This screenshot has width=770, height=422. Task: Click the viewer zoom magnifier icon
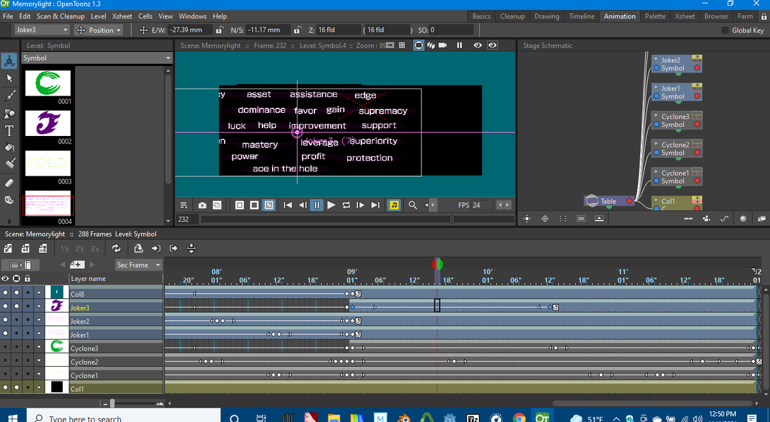[413, 205]
